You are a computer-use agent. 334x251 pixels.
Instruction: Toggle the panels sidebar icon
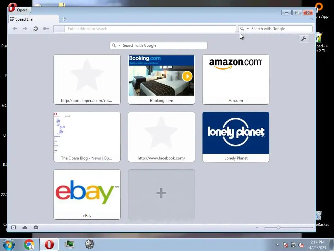tap(14, 227)
